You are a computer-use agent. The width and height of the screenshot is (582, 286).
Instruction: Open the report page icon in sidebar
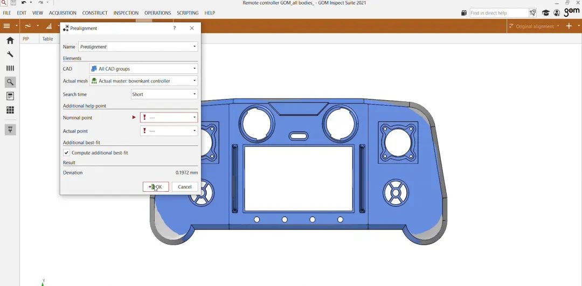pyautogui.click(x=10, y=96)
